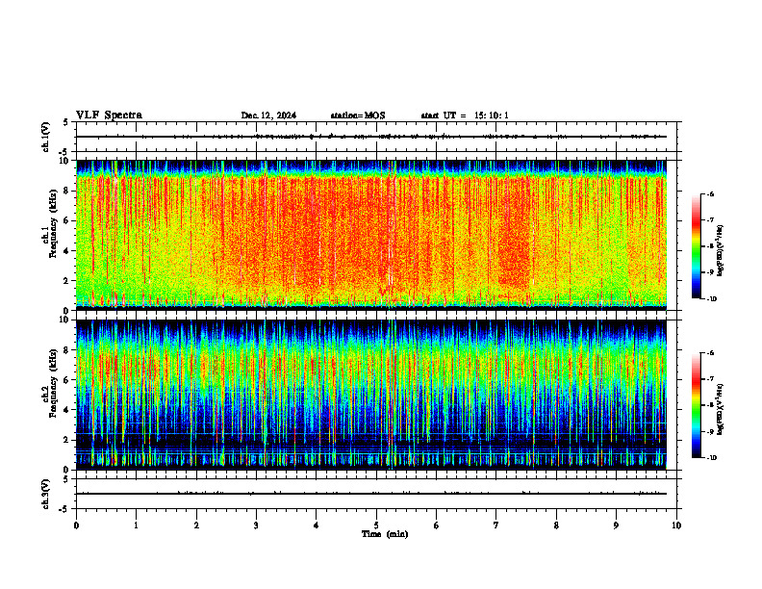Click the ch.1 spectrogram plot
Screen dimensions: 762x589
click(371, 235)
